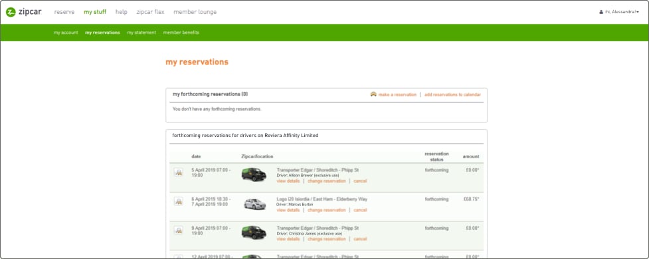Click the 'reservation status' column header
649x259 pixels.
coord(436,157)
